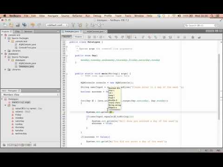Viewport: 223px width, 167px height.
Task: Click the Undo toolbar icon
Action: click(x=33, y=25)
